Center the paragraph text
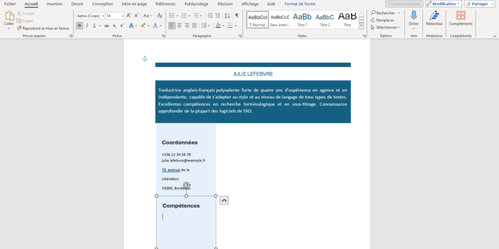This screenshot has height=249, width=499. click(179, 26)
